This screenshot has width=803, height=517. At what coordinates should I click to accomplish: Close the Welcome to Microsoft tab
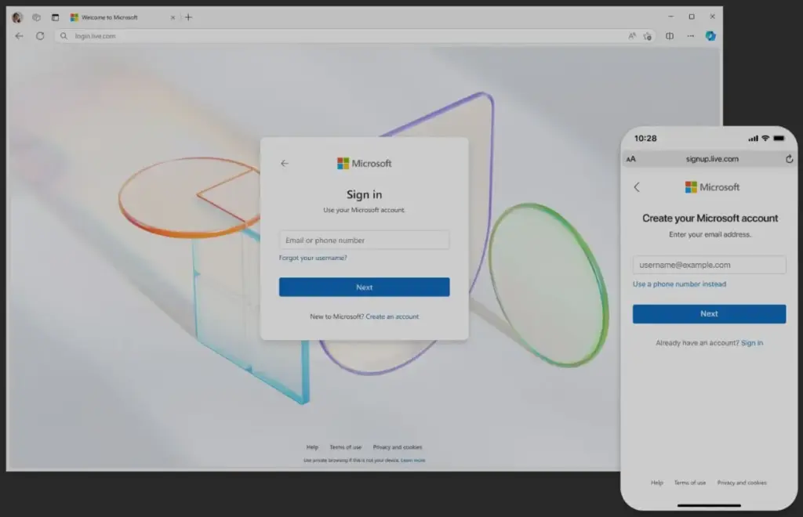173,17
